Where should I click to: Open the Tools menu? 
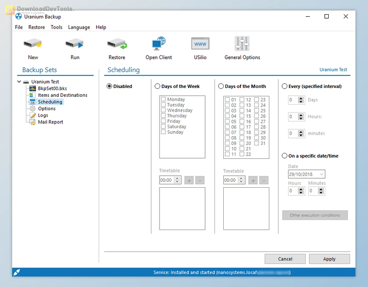coord(56,27)
